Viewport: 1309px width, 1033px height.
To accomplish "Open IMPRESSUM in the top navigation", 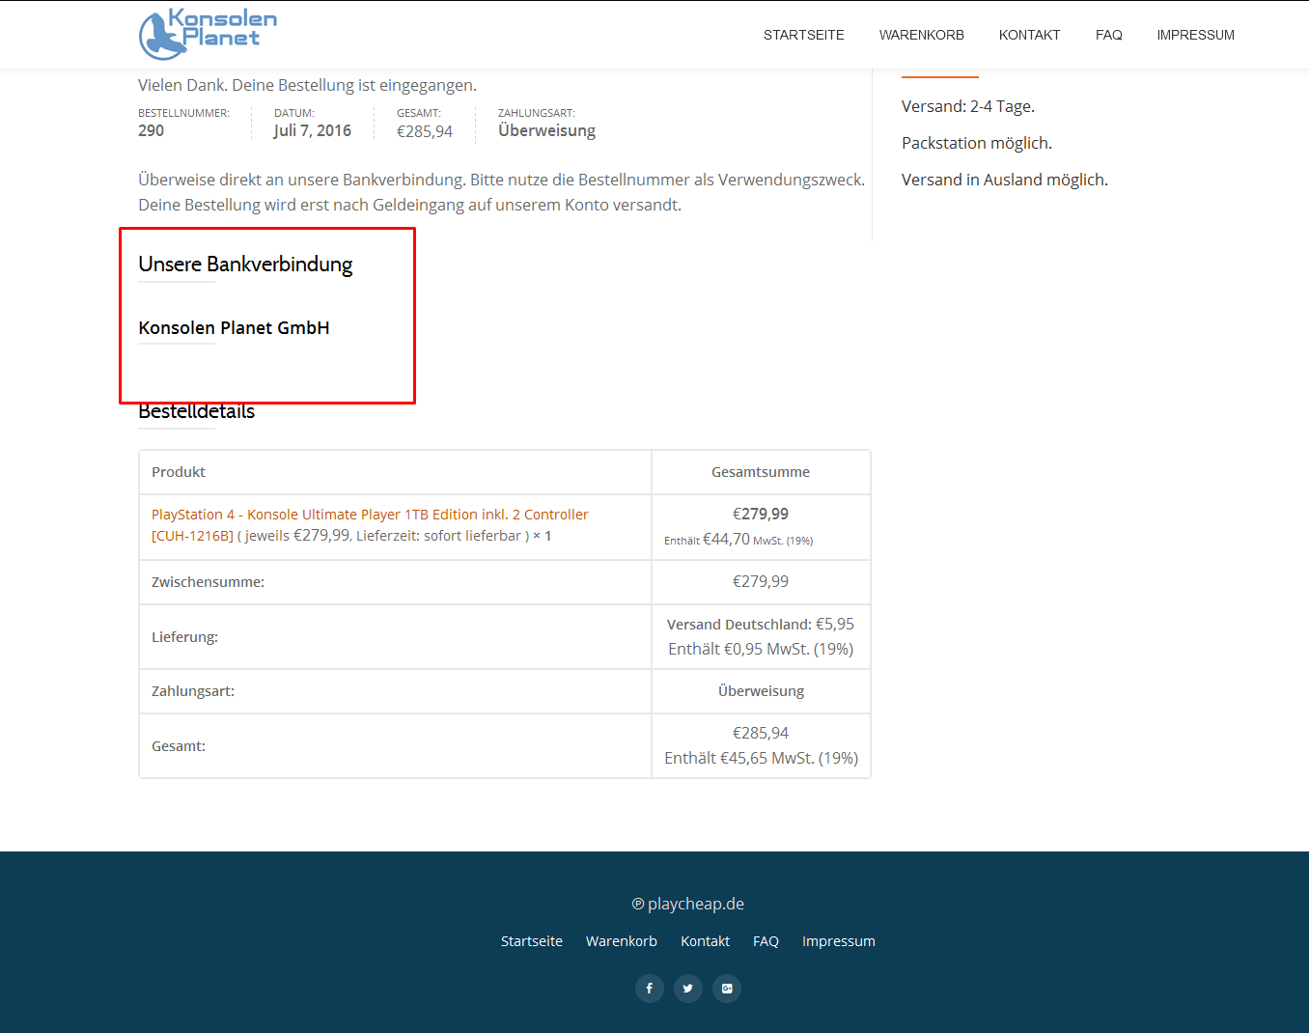I will 1196,35.
